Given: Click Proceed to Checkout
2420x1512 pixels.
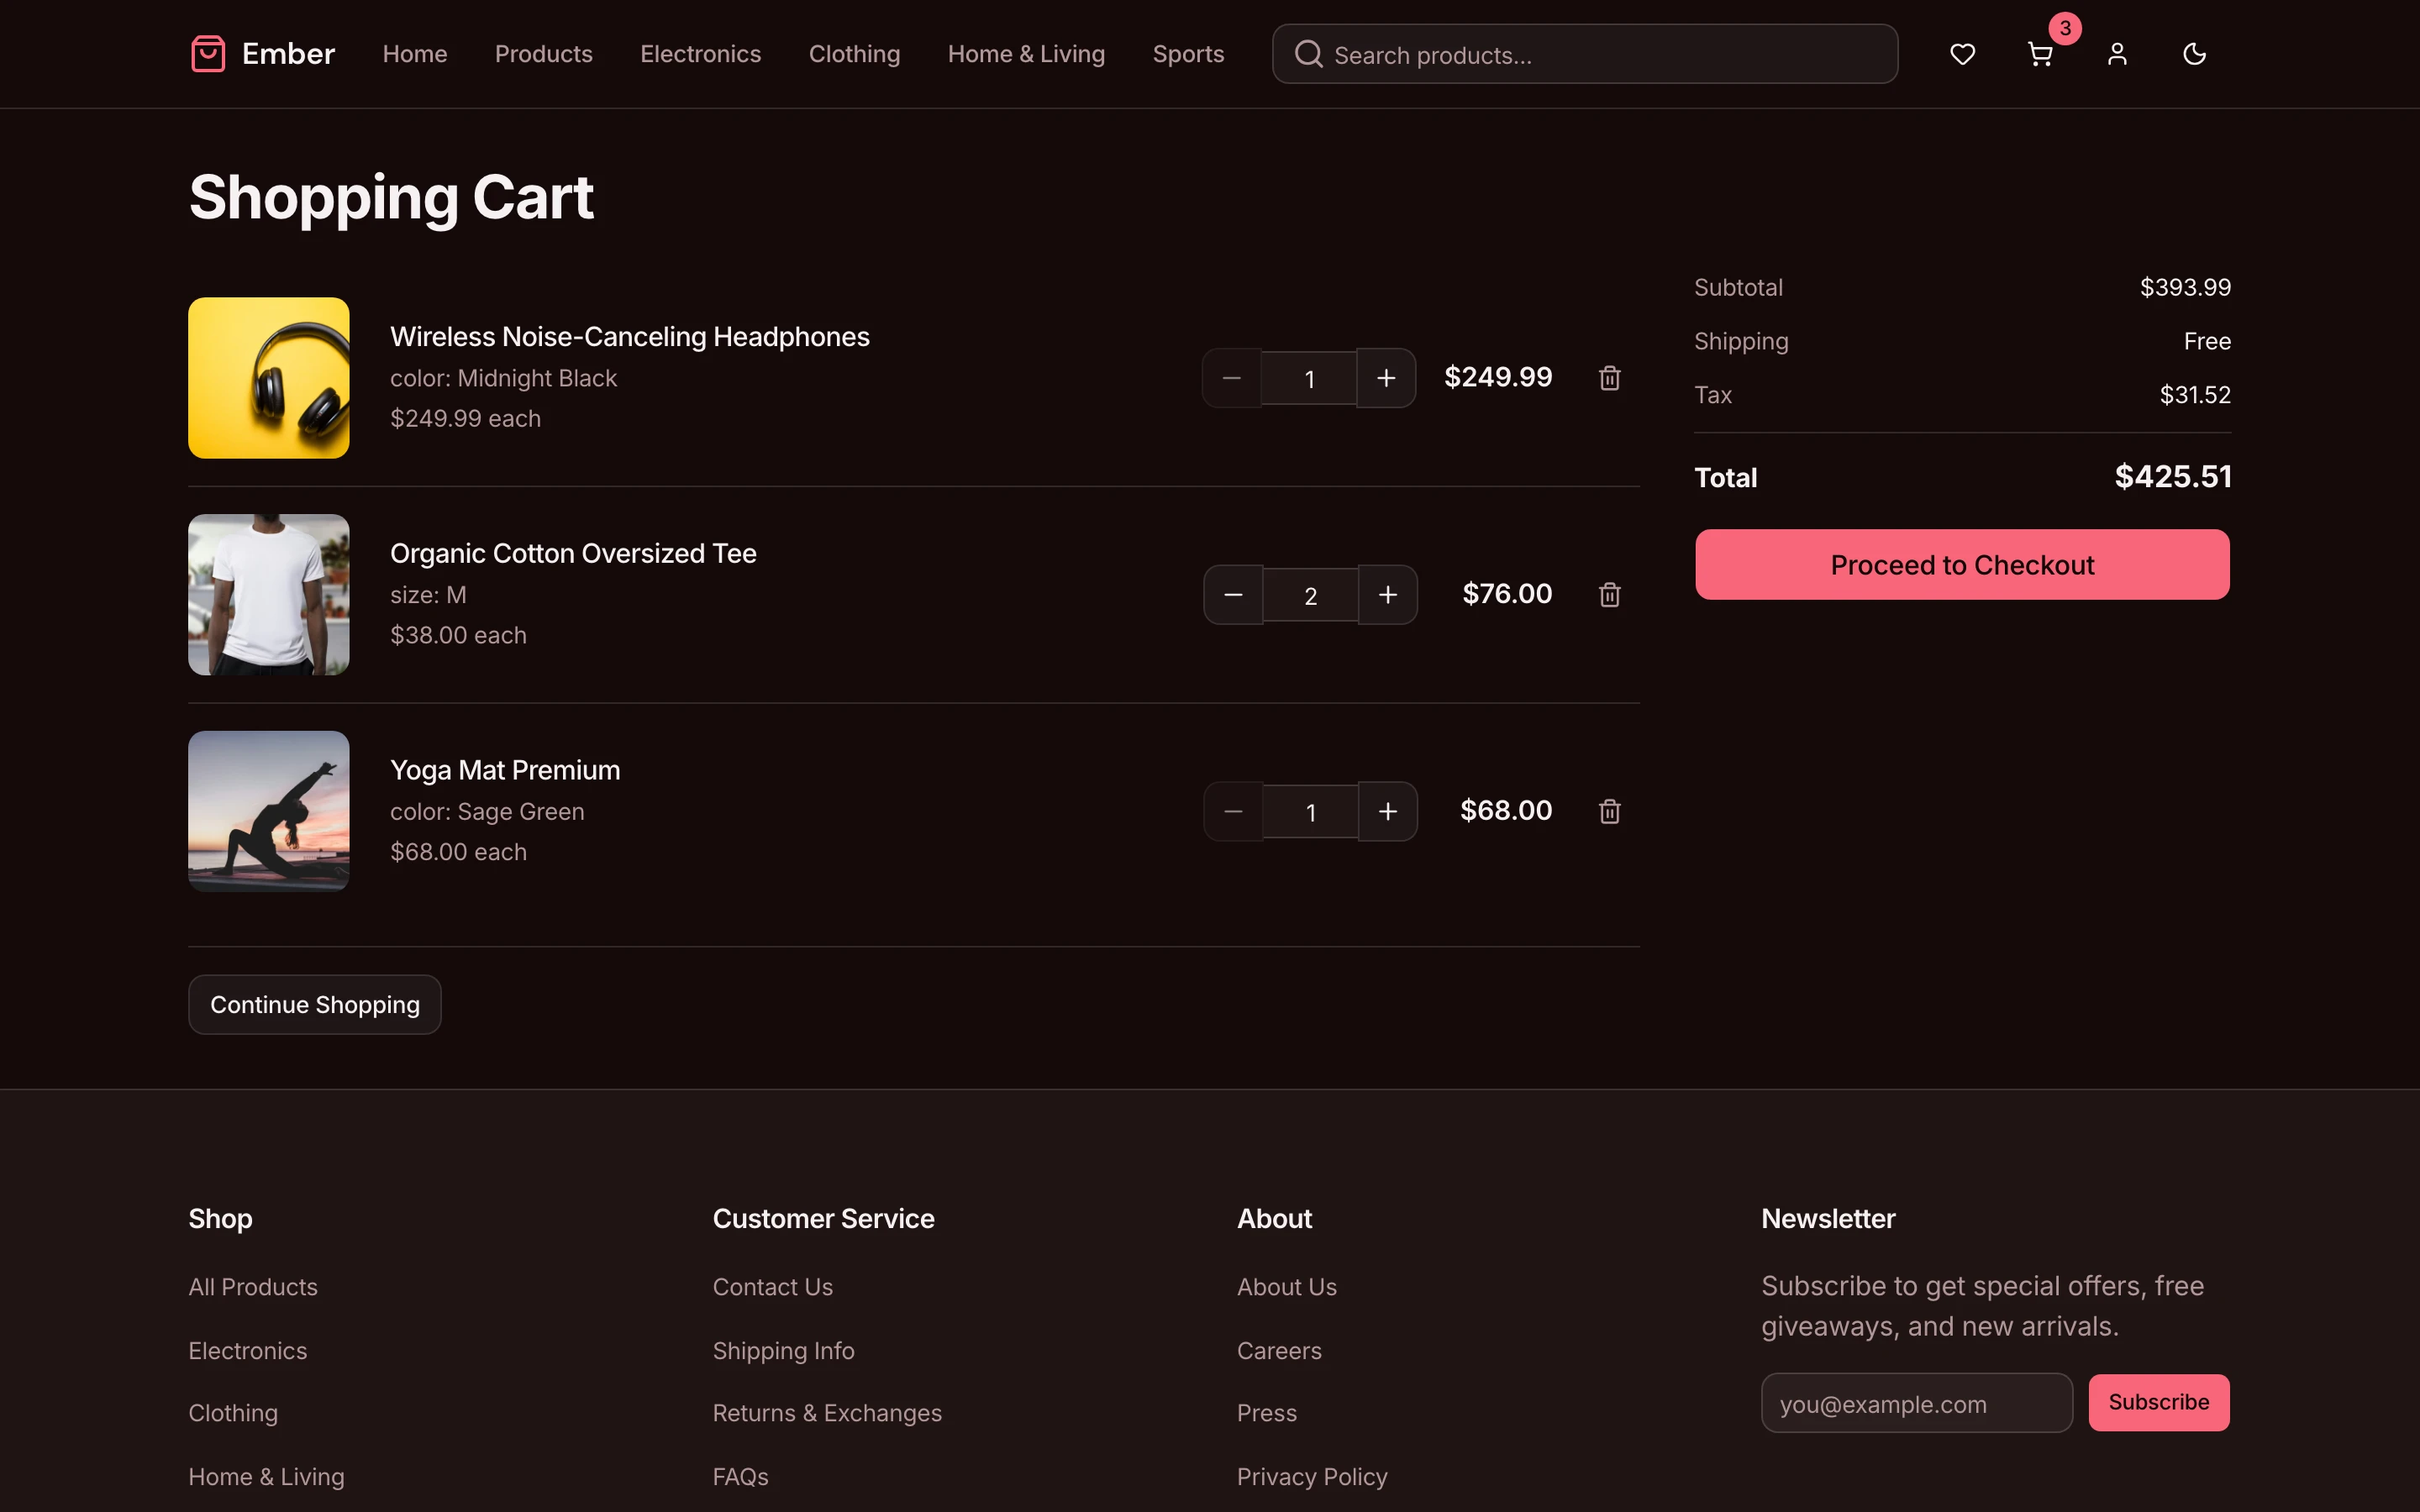Looking at the screenshot, I should 1961,564.
